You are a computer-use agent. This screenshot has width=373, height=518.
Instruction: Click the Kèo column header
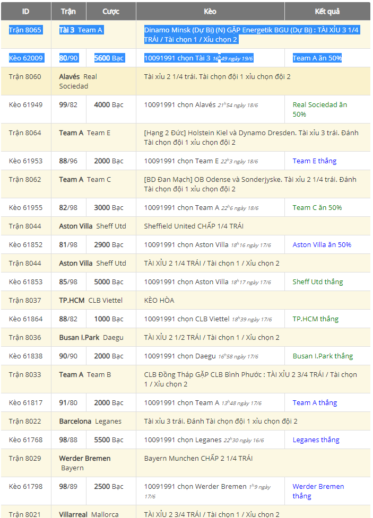point(210,11)
